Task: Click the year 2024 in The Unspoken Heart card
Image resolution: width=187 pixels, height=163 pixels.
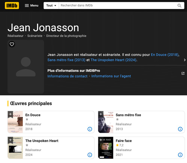Action: coord(29,155)
